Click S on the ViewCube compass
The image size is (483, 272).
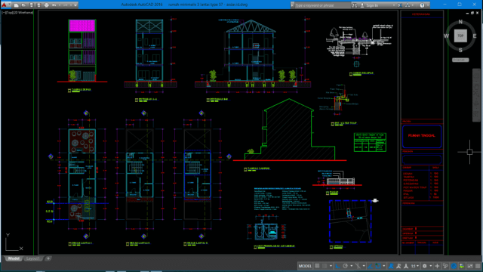[x=460, y=50]
